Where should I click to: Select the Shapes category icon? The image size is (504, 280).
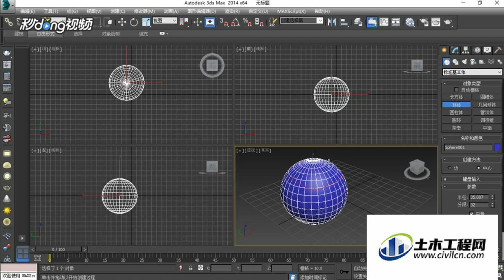pyautogui.click(x=455, y=62)
